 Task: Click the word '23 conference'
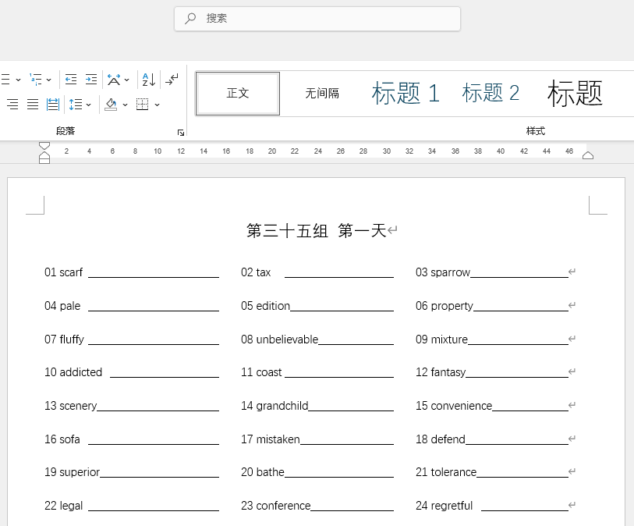[x=276, y=506]
